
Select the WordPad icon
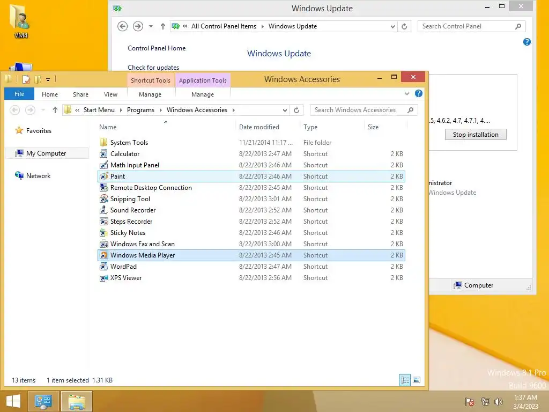pyautogui.click(x=103, y=266)
